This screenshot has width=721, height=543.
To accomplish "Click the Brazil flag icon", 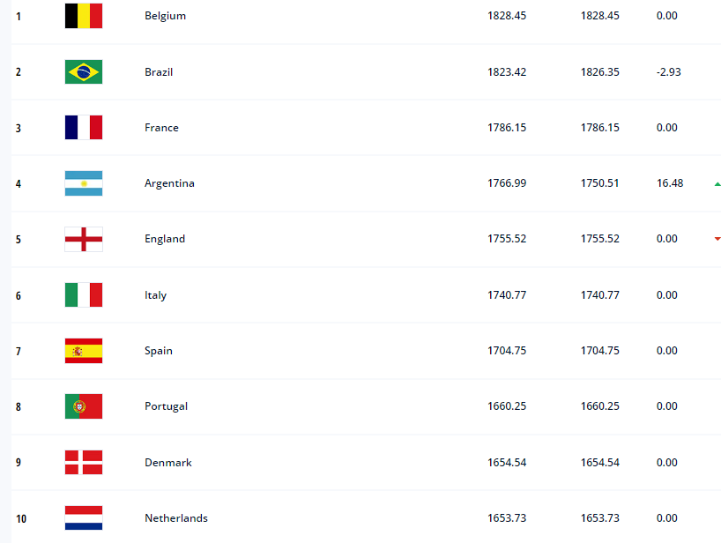I will point(84,71).
